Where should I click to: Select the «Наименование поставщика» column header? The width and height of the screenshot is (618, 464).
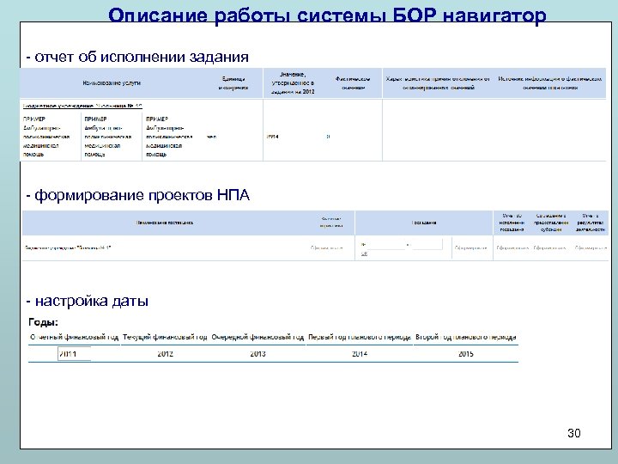(164, 223)
